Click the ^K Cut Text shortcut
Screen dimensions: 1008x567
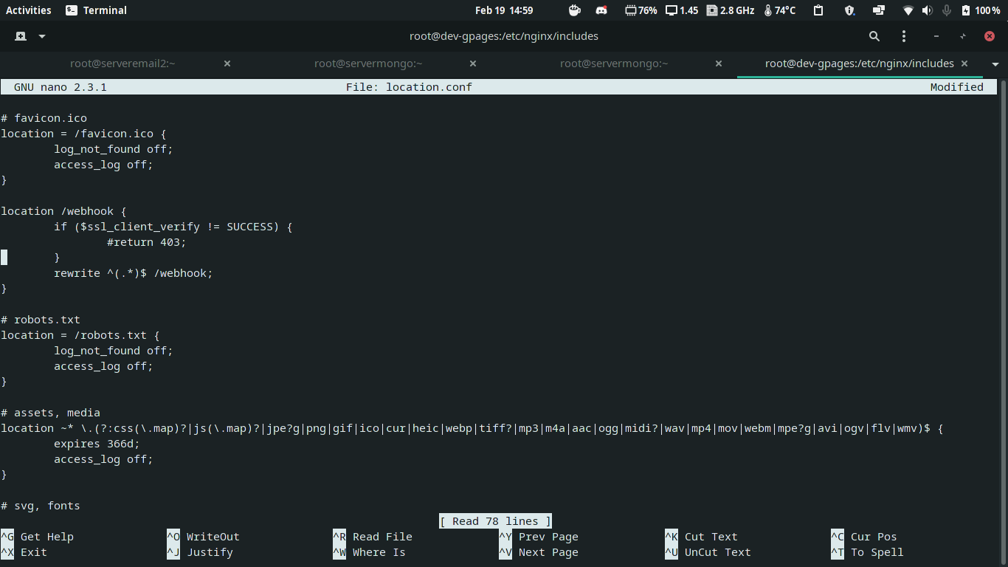pyautogui.click(x=702, y=537)
